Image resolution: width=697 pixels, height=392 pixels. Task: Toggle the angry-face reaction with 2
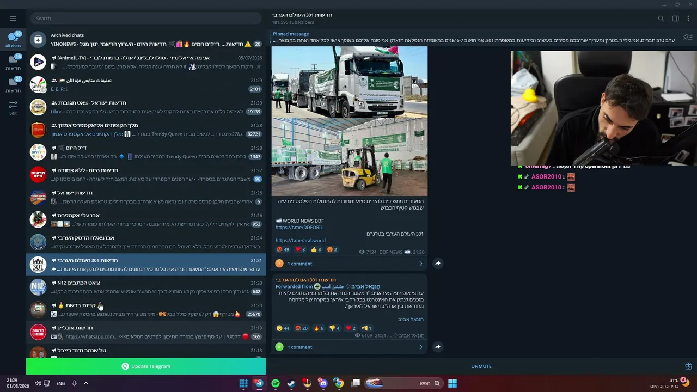coord(332,249)
